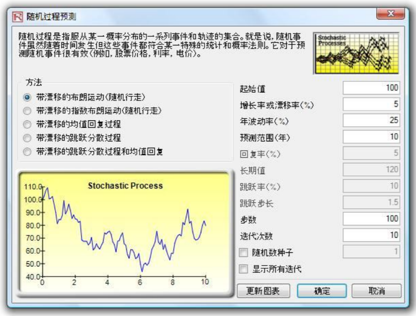Click the 'Stochastic Process' chart title
Image resolution: width=416 pixels, height=316 pixels.
click(125, 186)
